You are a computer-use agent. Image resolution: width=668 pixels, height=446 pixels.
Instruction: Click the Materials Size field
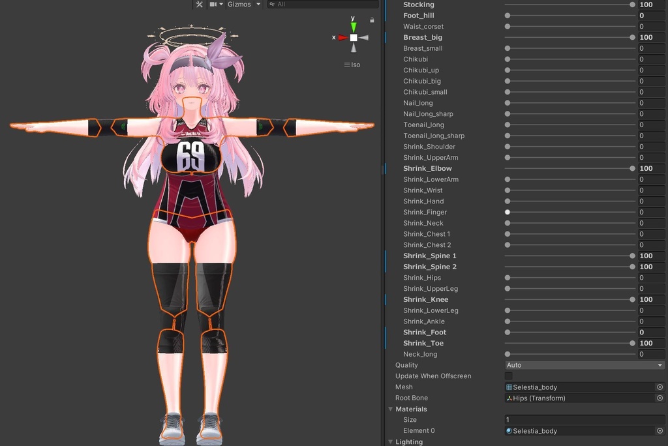[584, 419]
